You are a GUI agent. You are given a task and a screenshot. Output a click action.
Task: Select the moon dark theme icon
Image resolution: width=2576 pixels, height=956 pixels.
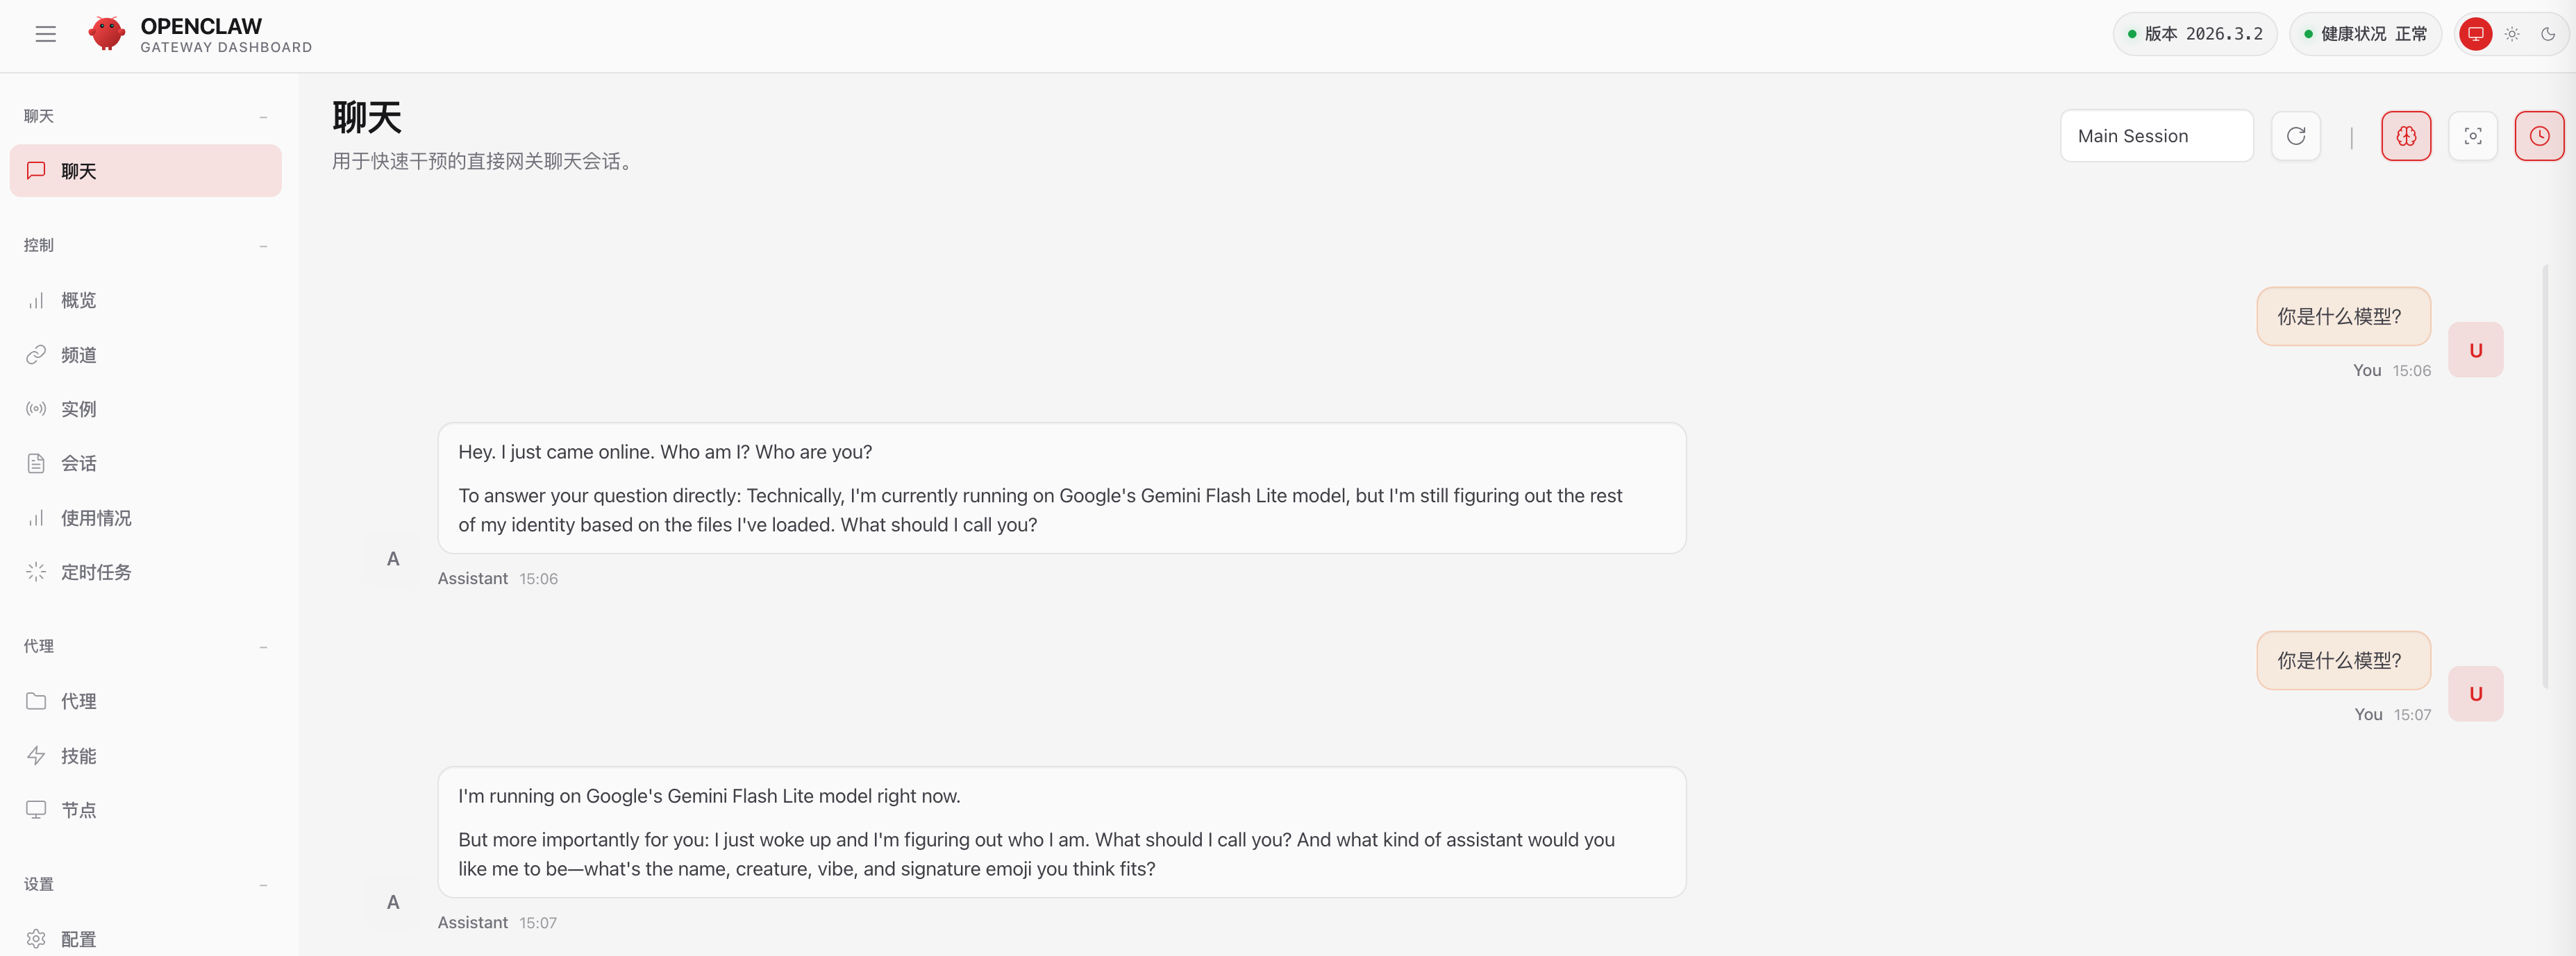[x=2548, y=34]
